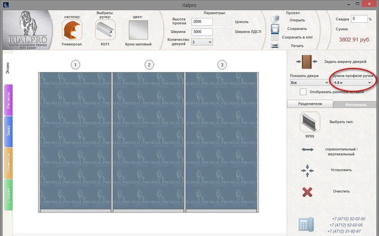Click the Установить arrows icon
This screenshot has height=236, width=379.
coord(308,170)
